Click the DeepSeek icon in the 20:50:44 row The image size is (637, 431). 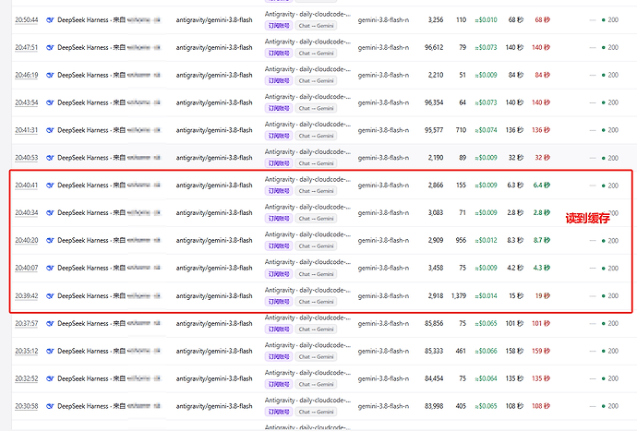click(50, 20)
